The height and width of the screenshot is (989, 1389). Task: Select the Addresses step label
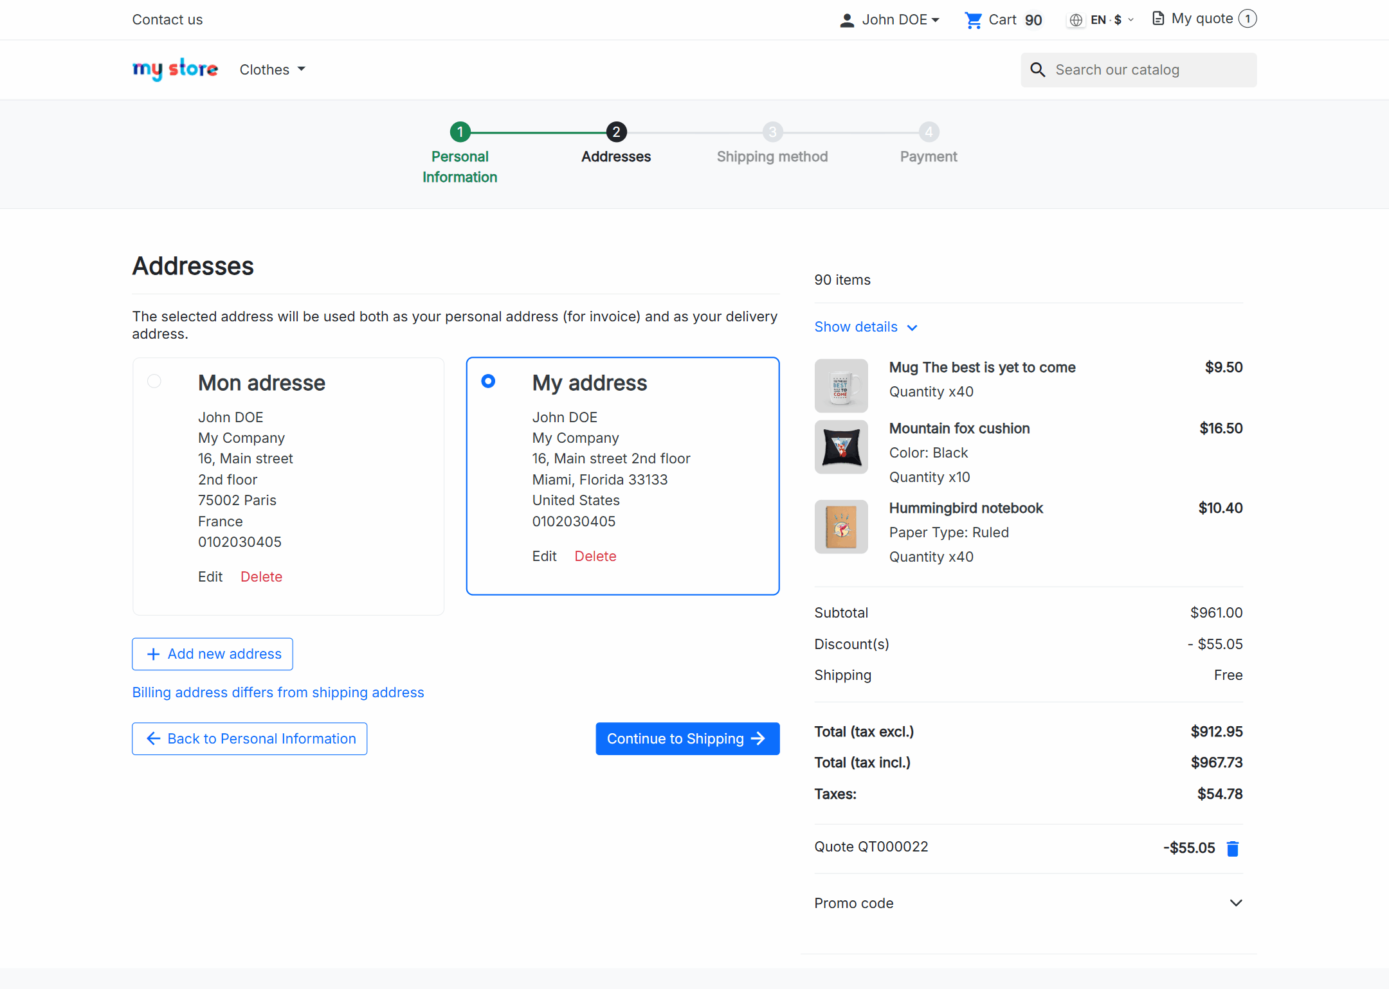point(616,157)
